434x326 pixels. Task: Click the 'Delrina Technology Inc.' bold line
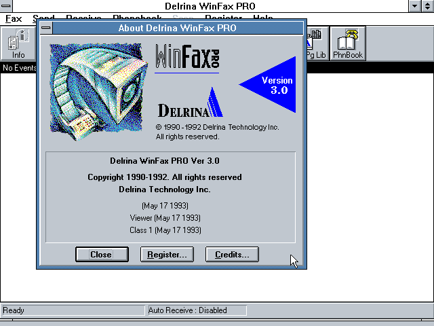click(165, 189)
